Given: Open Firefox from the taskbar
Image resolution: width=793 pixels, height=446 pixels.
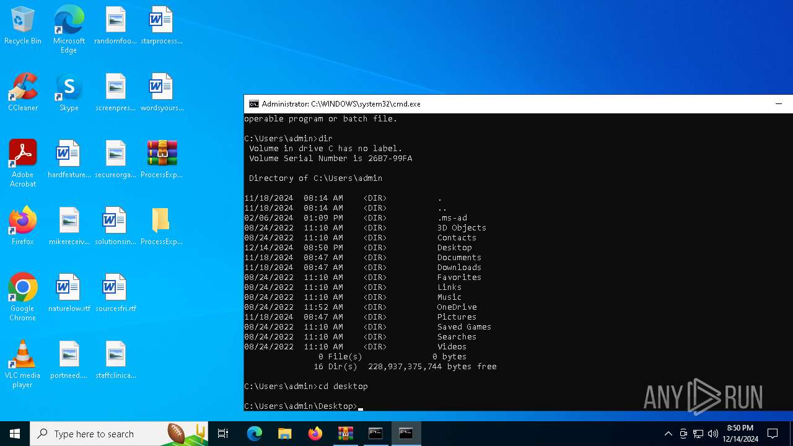Looking at the screenshot, I should [315, 434].
